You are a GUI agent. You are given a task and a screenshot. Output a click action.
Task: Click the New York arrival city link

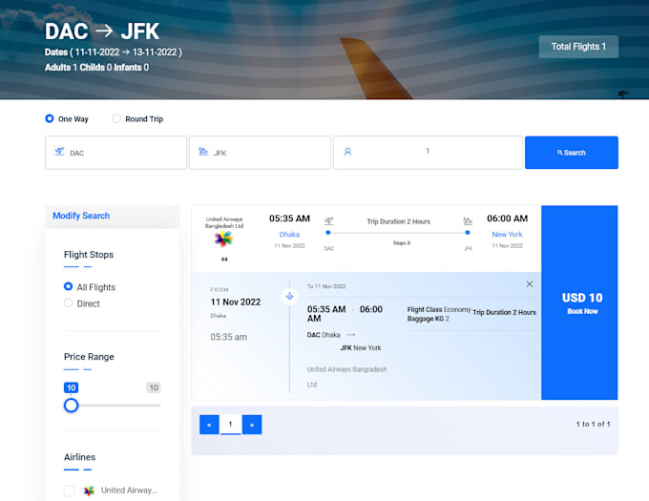coord(507,234)
